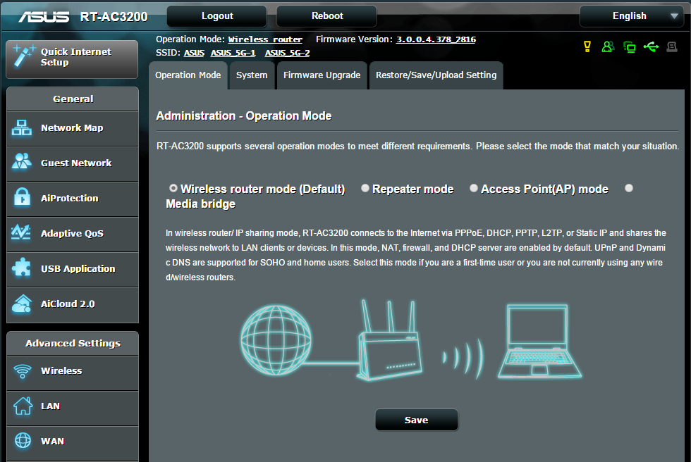The image size is (691, 462).
Task: Open the Firmware Upgrade tab
Action: (322, 75)
